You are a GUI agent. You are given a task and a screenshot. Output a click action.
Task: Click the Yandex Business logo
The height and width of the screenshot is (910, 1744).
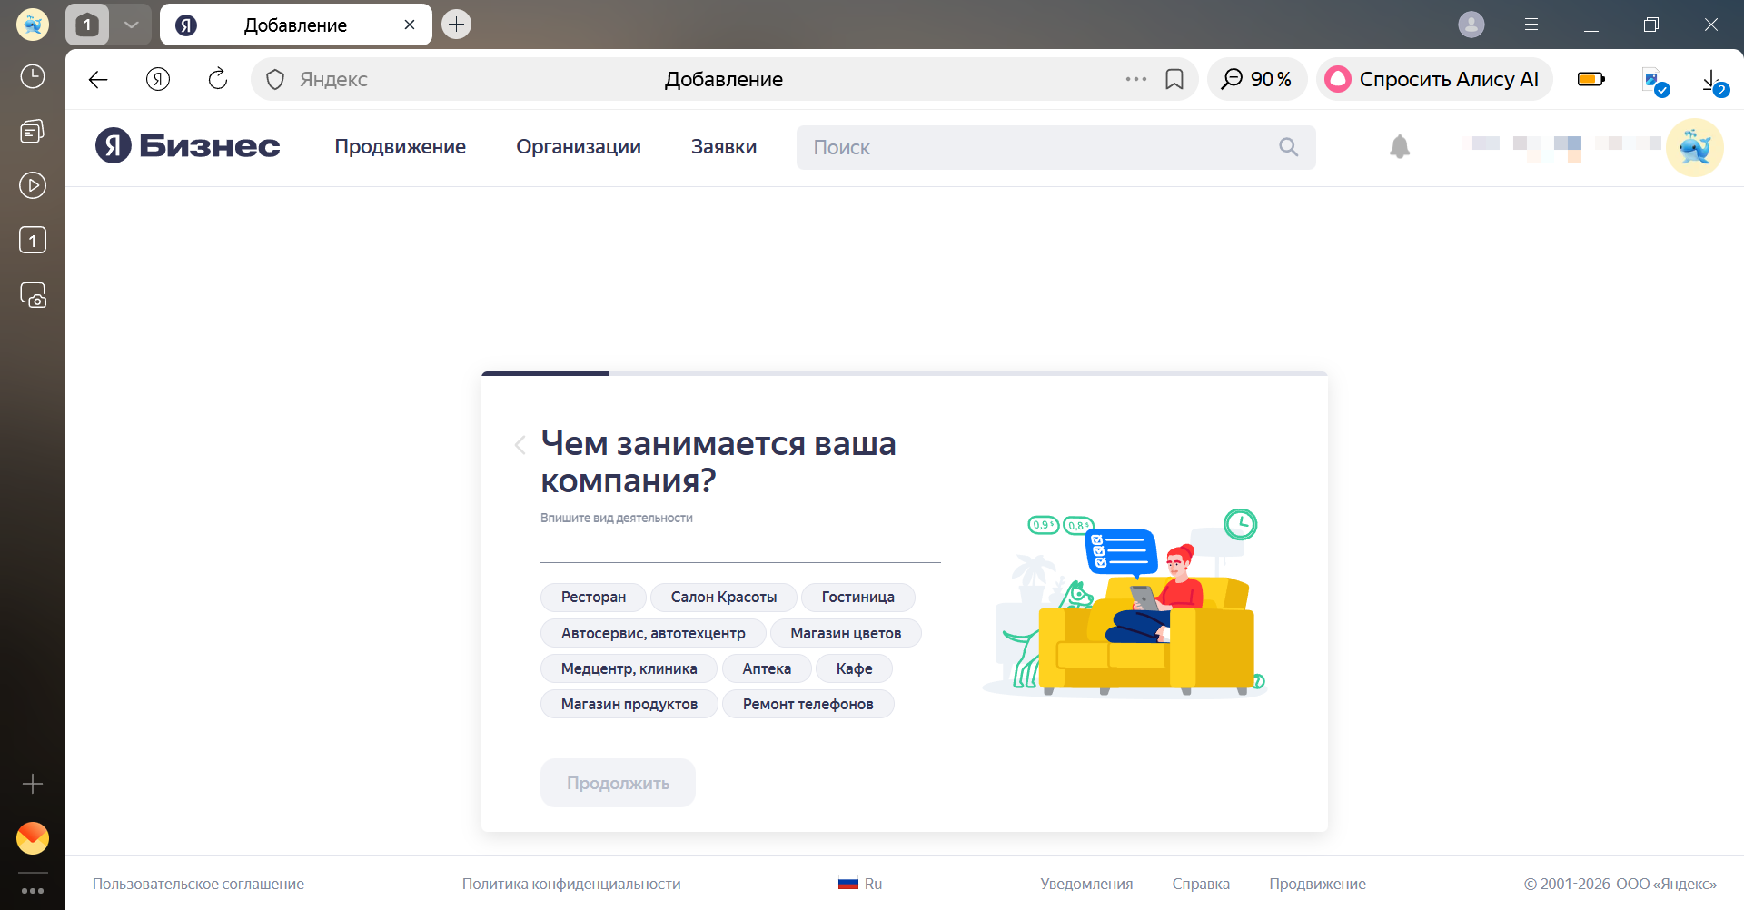186,145
